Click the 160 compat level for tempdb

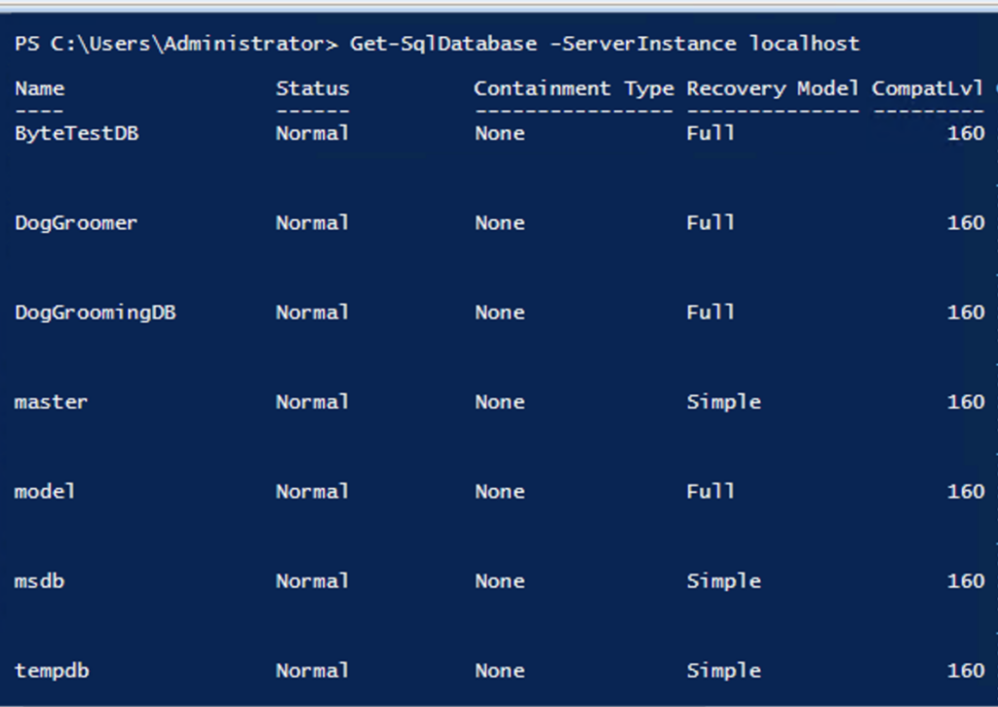[965, 671]
